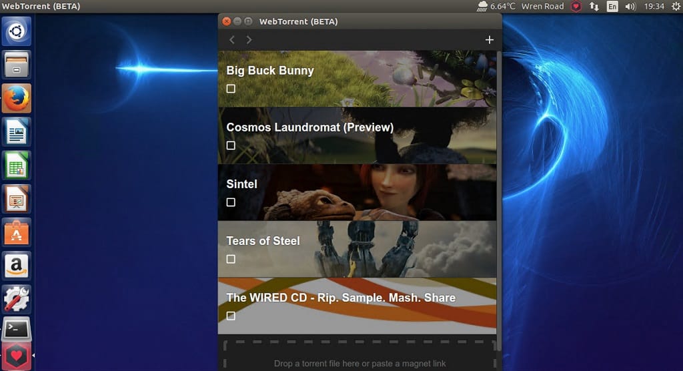The image size is (683, 371).
Task: Open the network connections indicator menu
Action: click(x=594, y=6)
